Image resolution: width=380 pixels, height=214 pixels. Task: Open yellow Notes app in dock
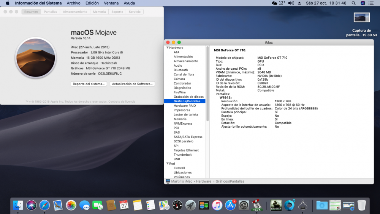[138, 205]
